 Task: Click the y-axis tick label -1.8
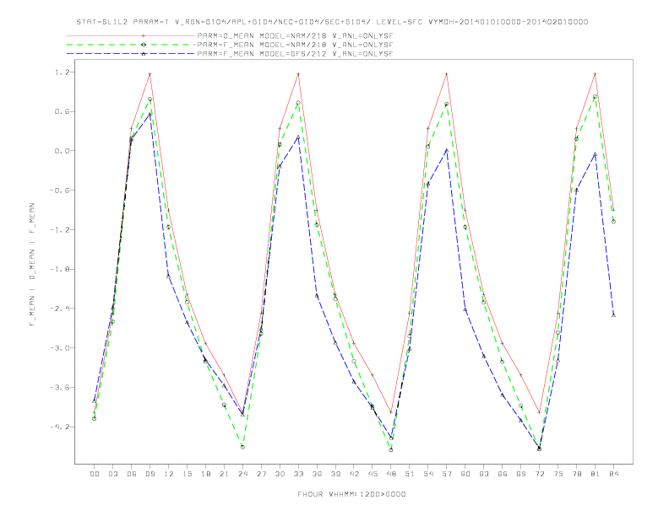[59, 269]
